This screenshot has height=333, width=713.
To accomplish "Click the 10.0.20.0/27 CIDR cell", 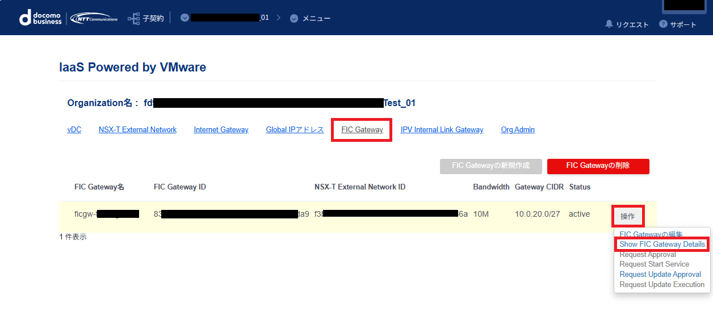I will pos(537,214).
